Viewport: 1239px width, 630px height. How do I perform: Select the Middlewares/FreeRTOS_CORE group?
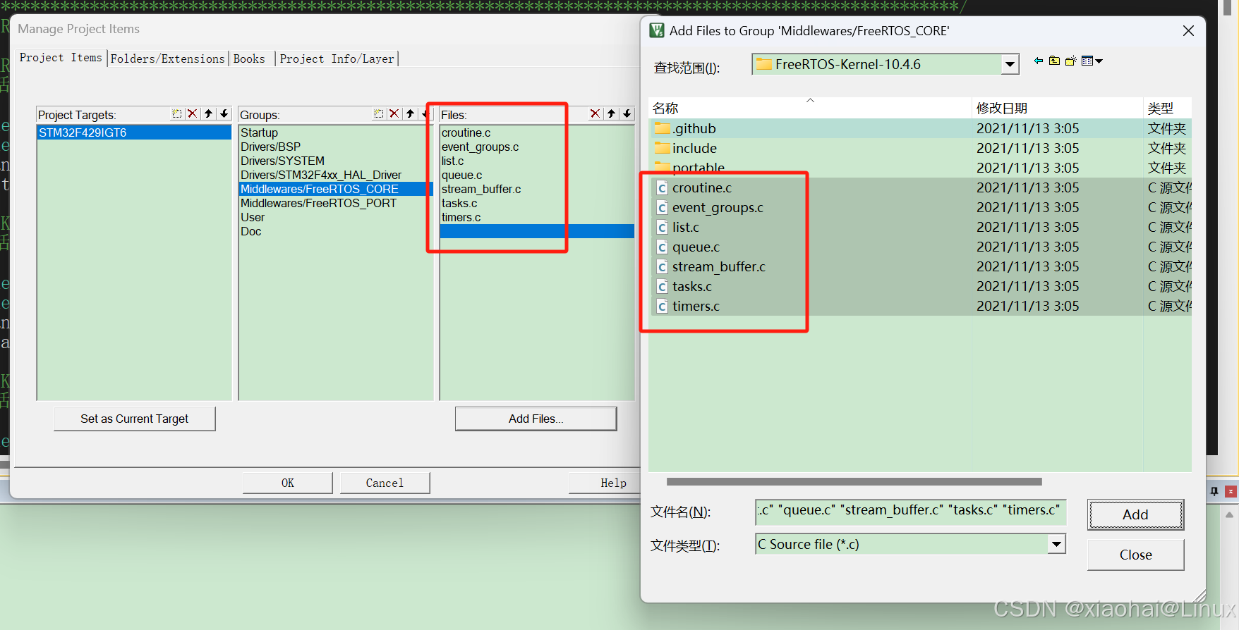(336, 189)
